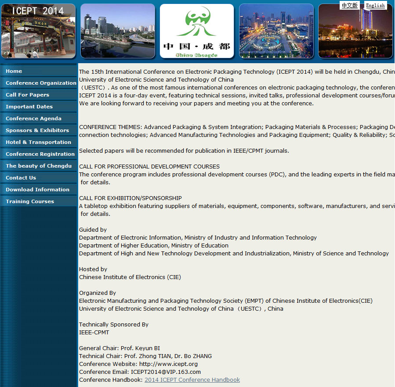Click the 'General Chair: Prof. Keyun BI' line

coord(120,348)
